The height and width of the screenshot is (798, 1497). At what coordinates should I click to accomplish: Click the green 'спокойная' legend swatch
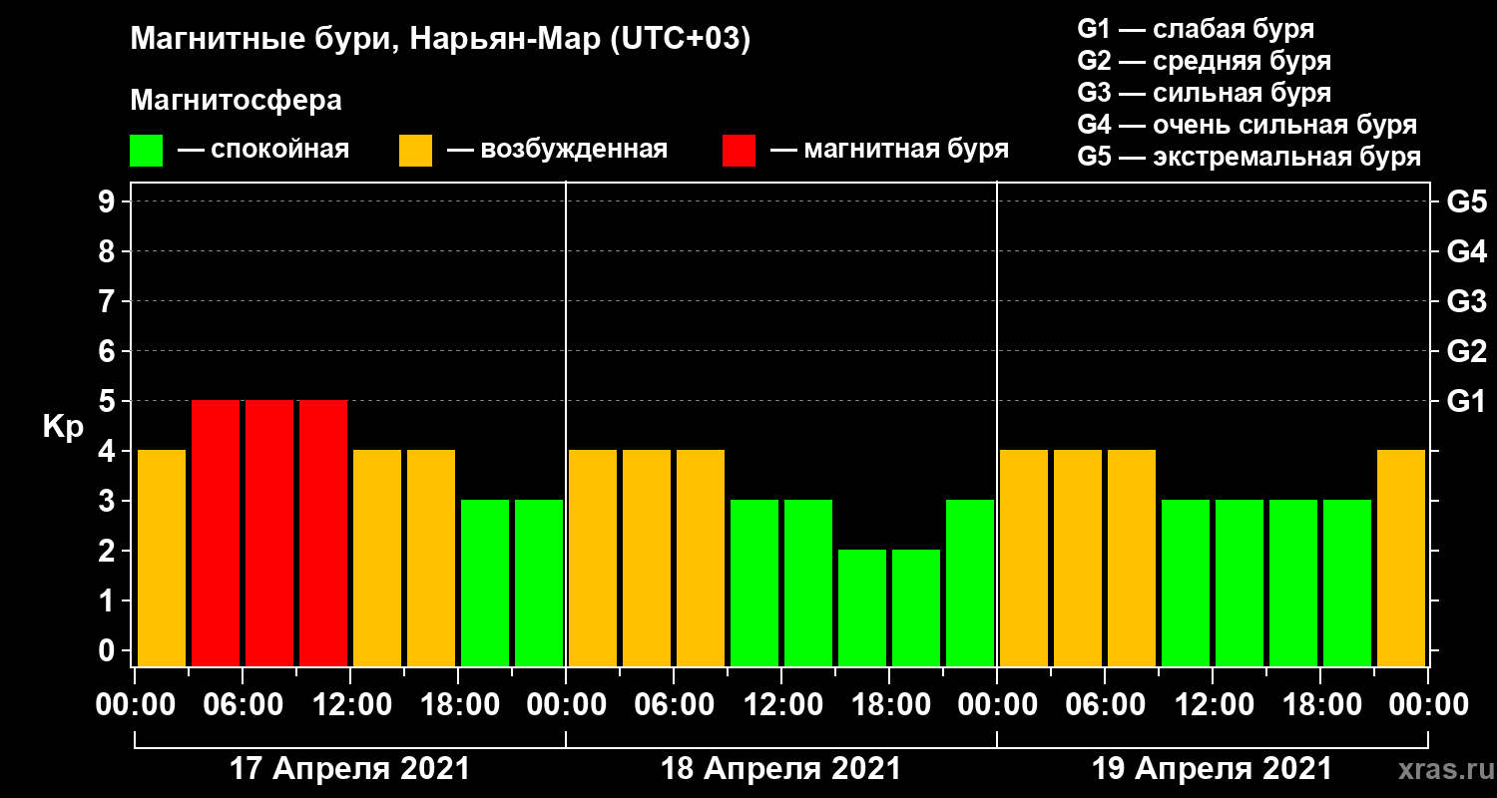pyautogui.click(x=146, y=151)
